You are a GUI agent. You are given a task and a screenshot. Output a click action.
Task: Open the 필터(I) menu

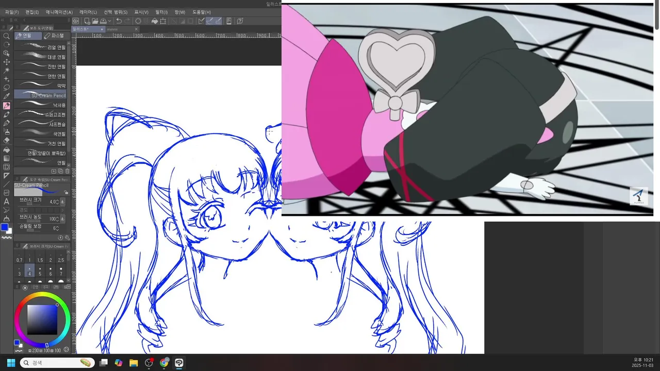coord(161,12)
